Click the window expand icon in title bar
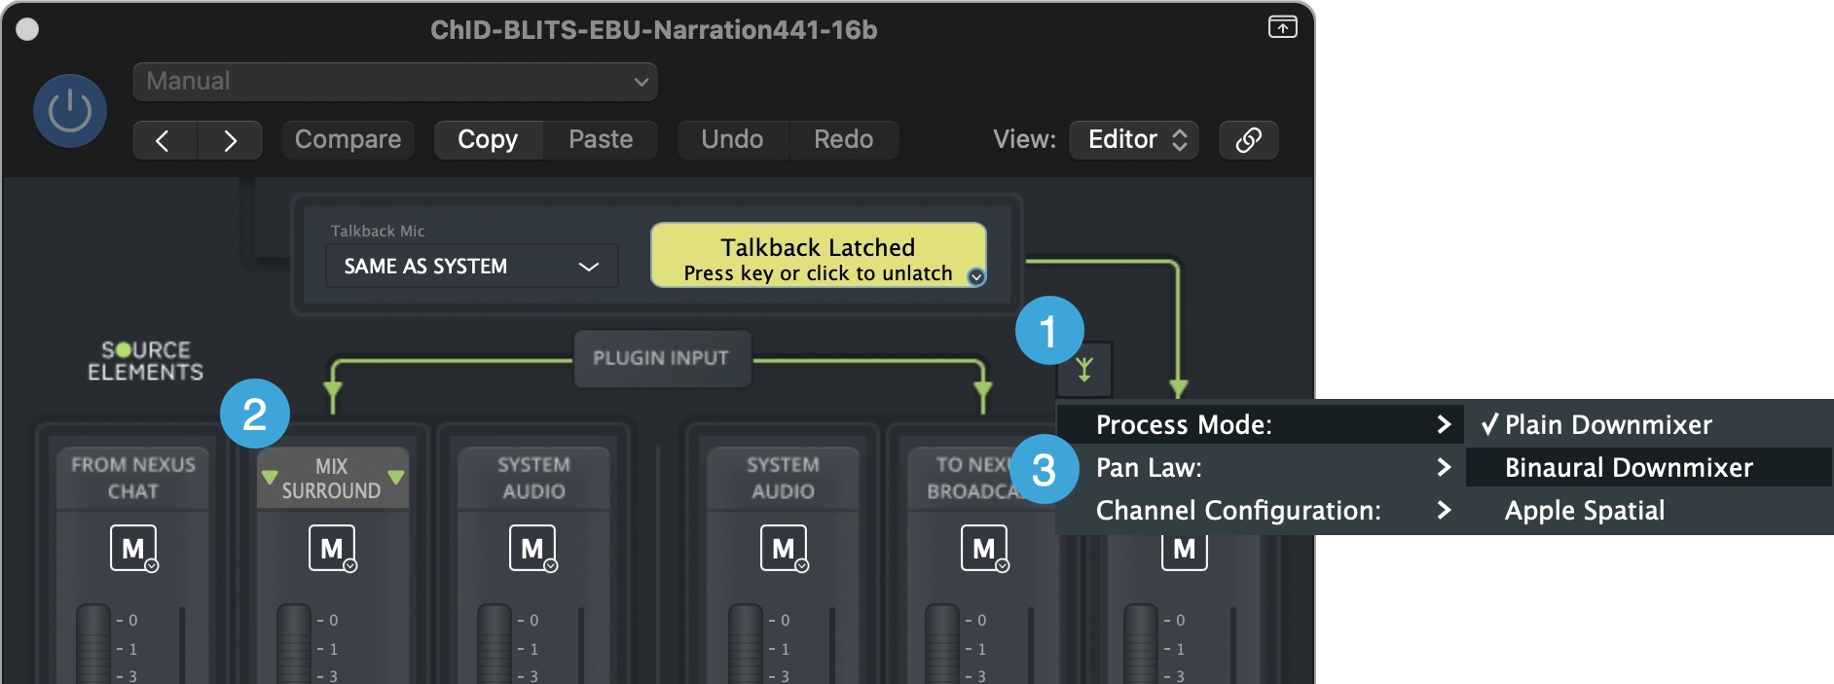Viewport: 1834px width, 684px height. click(x=1282, y=27)
